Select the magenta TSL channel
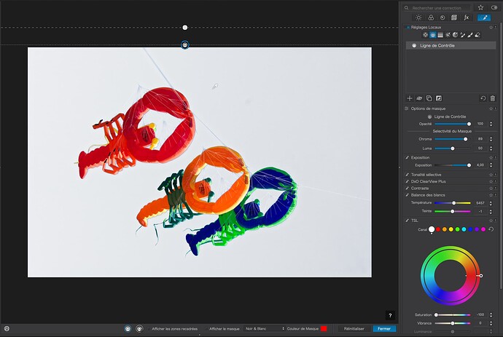Image resolution: width=503 pixels, height=337 pixels. pyautogui.click(x=483, y=229)
